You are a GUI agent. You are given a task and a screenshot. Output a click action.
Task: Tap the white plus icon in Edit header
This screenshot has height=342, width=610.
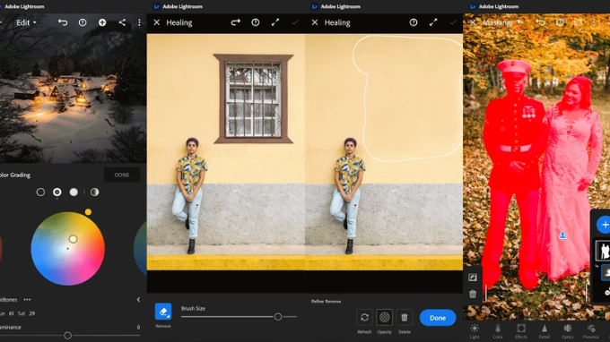[102, 22]
